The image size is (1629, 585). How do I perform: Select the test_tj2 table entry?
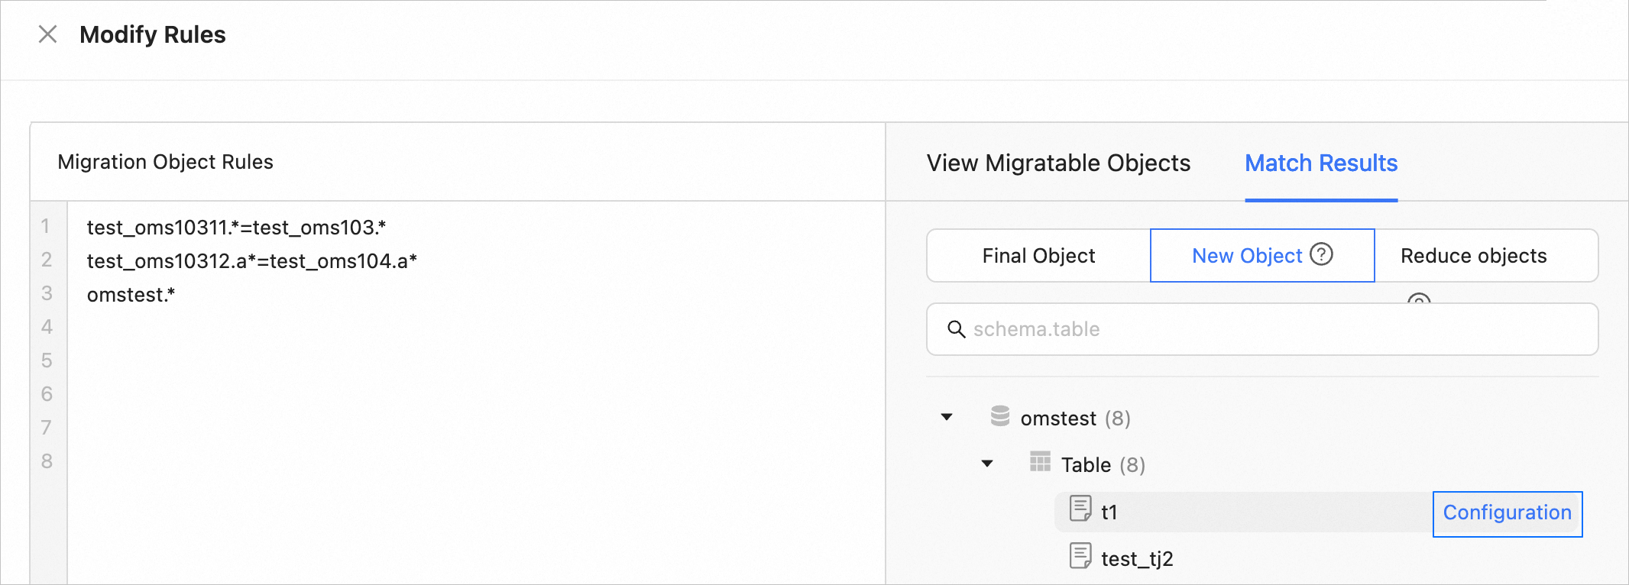coord(1137,559)
